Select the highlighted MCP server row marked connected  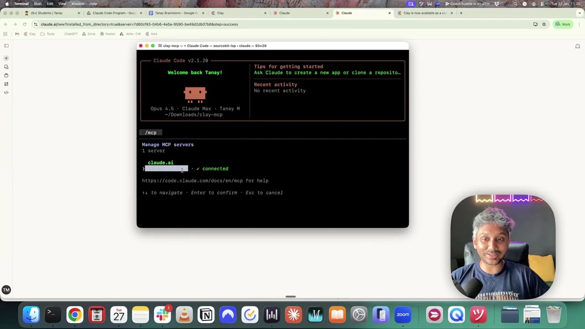point(186,169)
